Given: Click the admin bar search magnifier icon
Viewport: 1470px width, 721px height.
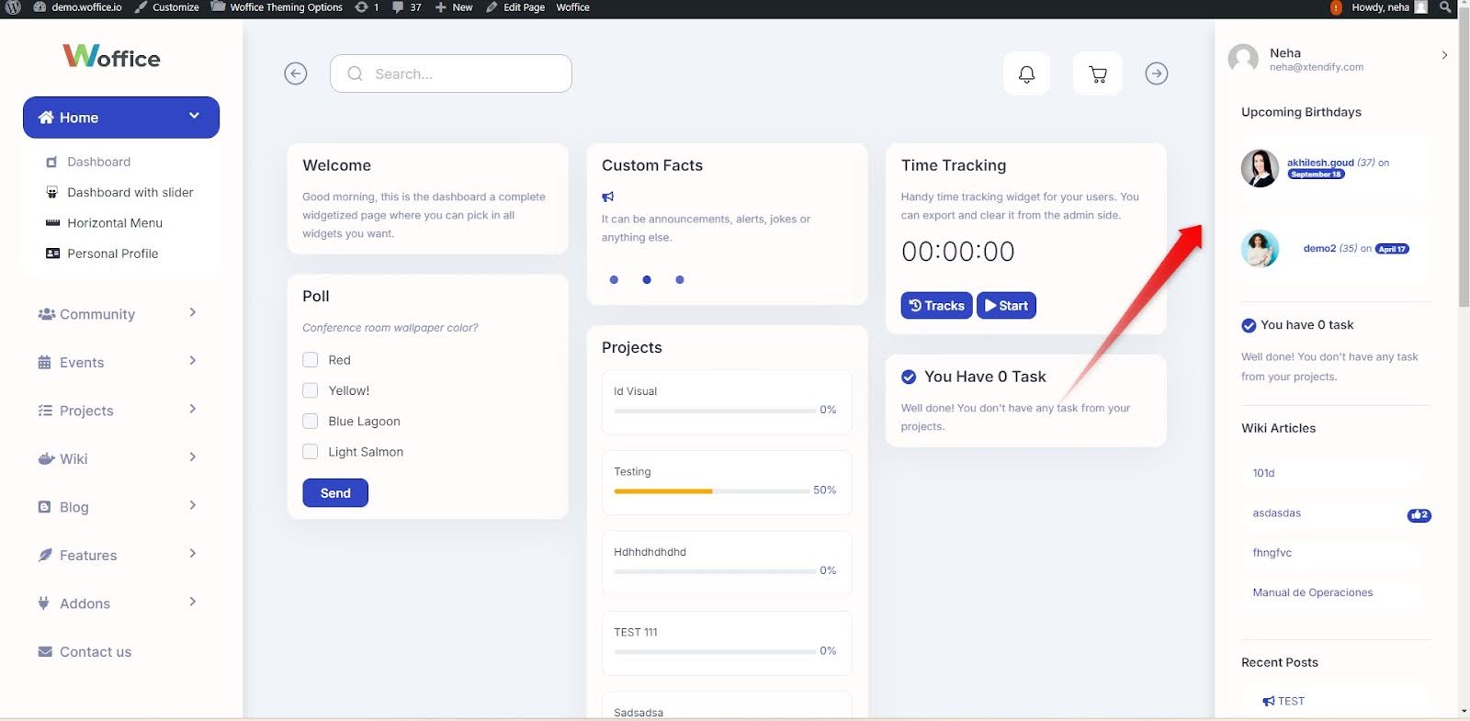Looking at the screenshot, I should 1445,7.
